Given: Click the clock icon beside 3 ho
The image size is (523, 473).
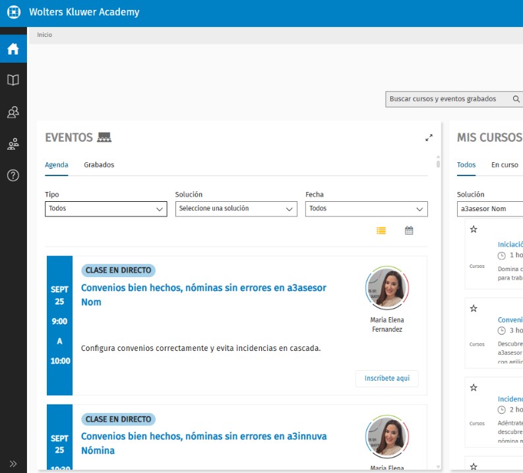Looking at the screenshot, I should point(502,331).
